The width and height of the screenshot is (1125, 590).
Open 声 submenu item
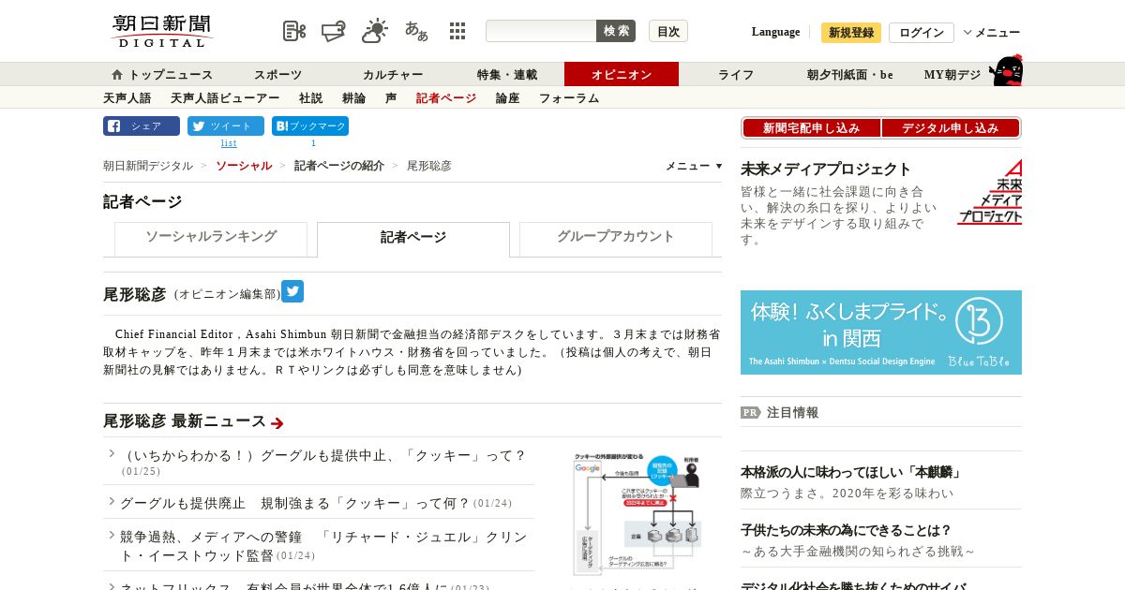click(x=391, y=98)
